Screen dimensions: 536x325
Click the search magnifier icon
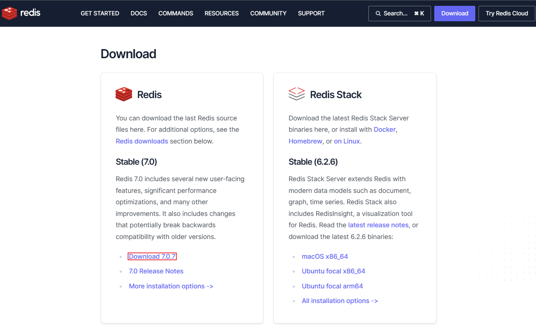pyautogui.click(x=378, y=14)
